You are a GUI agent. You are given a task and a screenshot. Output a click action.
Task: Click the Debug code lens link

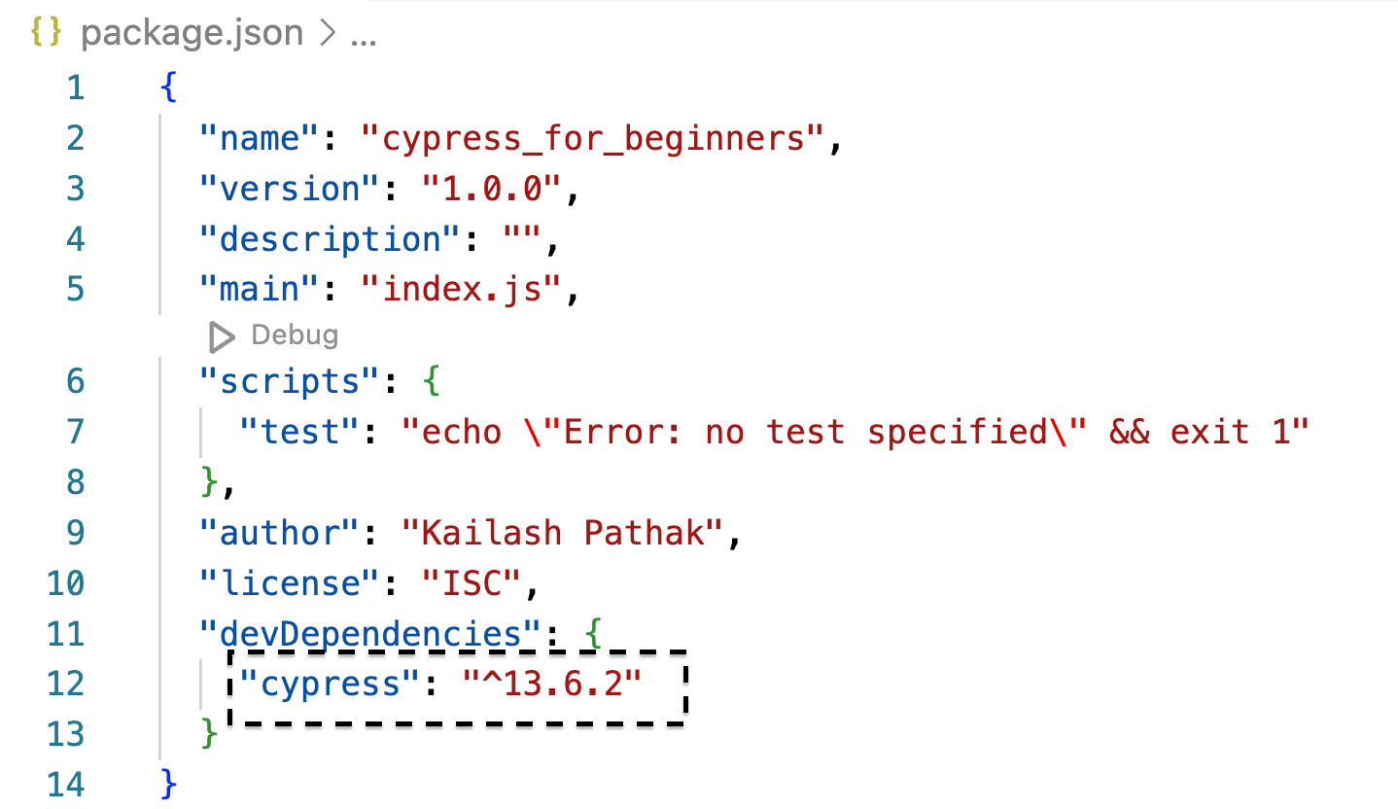pos(294,335)
